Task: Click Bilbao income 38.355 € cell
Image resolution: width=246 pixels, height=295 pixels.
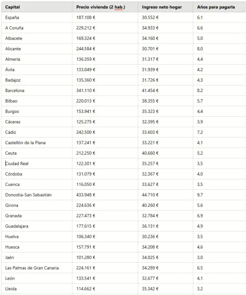Action: pos(150,101)
